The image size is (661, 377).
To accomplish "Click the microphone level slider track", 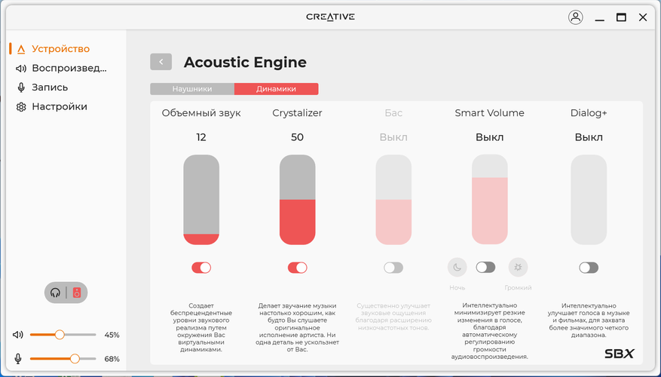I will tap(63, 359).
